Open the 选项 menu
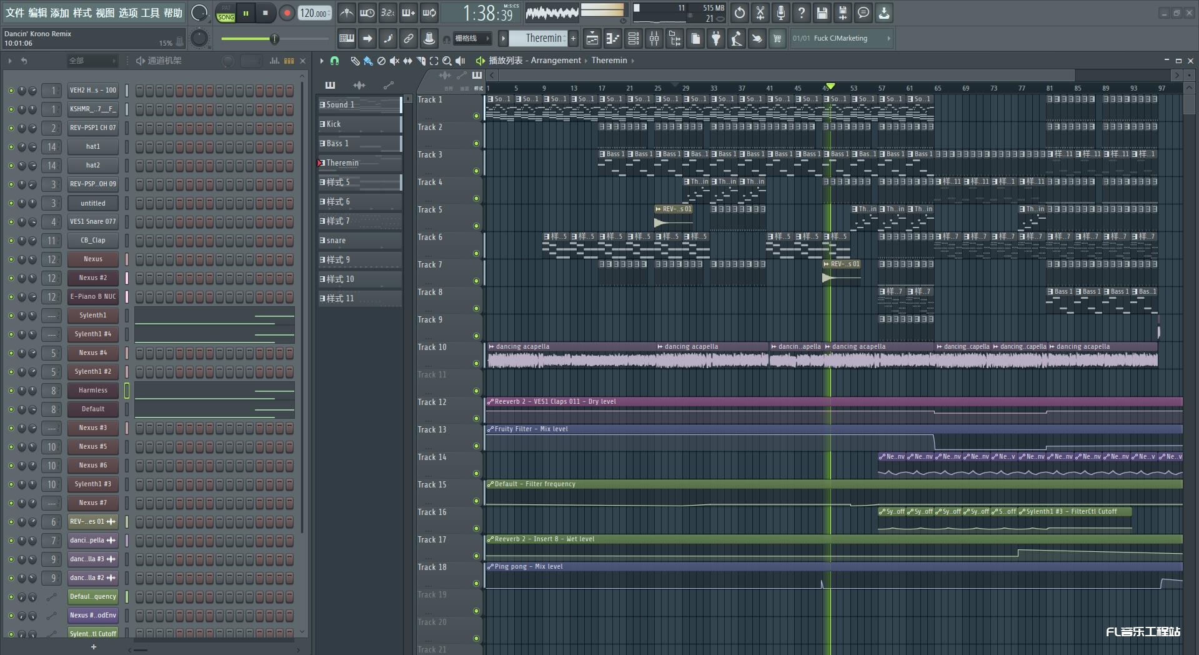This screenshot has width=1199, height=655. [x=128, y=12]
